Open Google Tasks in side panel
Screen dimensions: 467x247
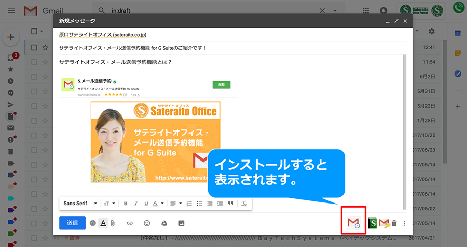(x=458, y=74)
